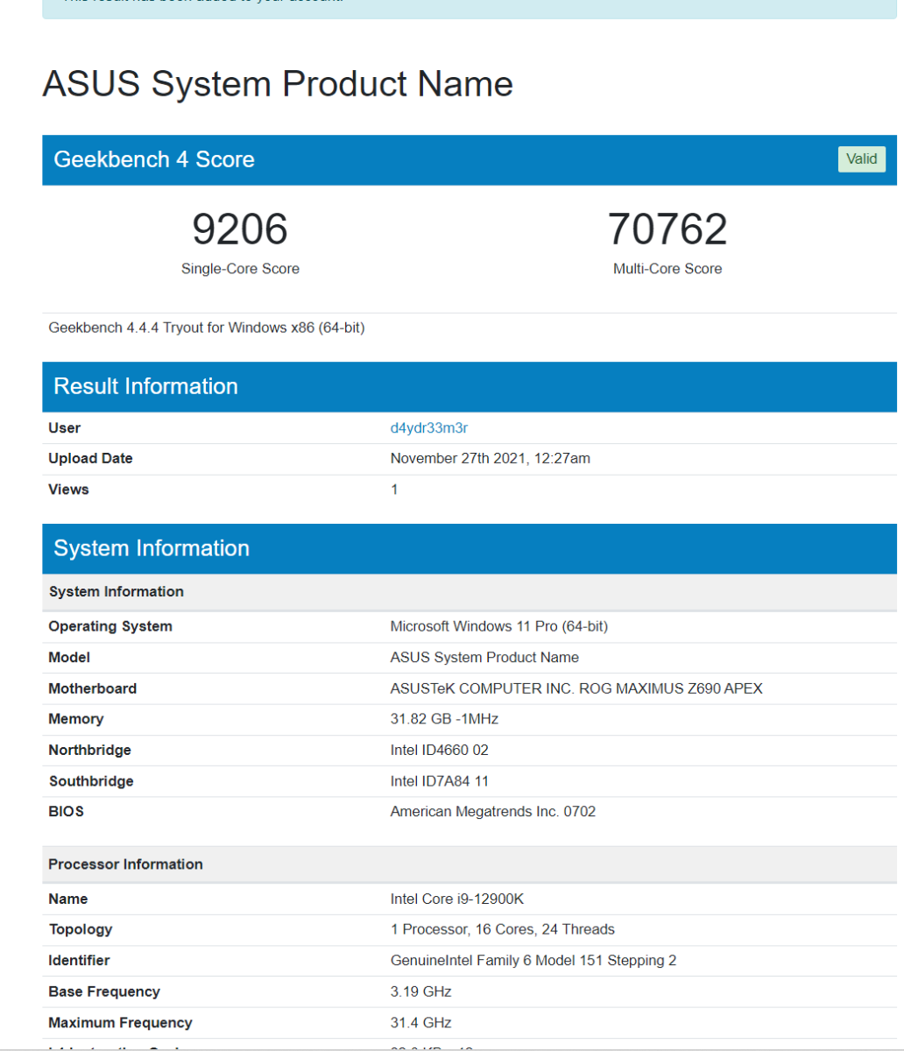The width and height of the screenshot is (904, 1051).
Task: Select upload date November 27th 2021, 12:27am
Action: pos(491,459)
